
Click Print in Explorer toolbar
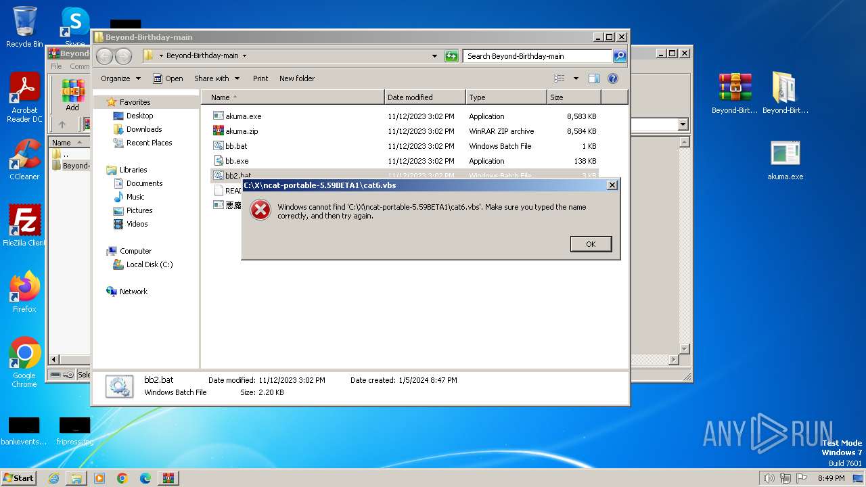260,78
